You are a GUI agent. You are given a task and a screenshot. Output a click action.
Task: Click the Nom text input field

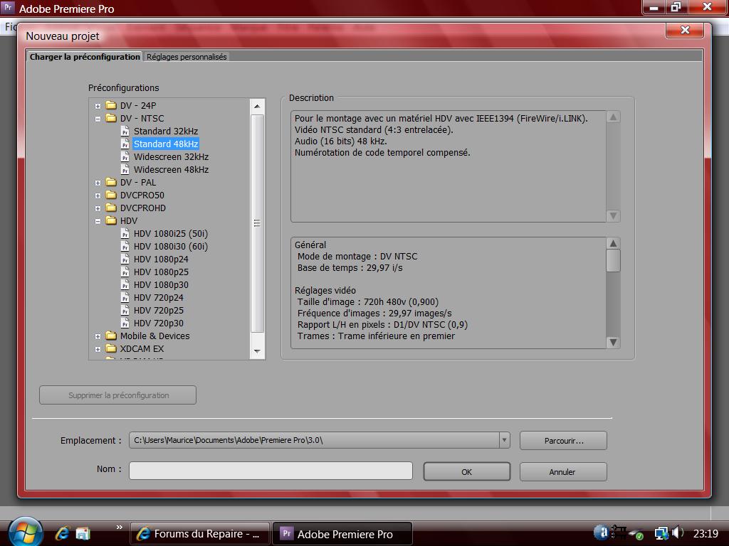271,471
